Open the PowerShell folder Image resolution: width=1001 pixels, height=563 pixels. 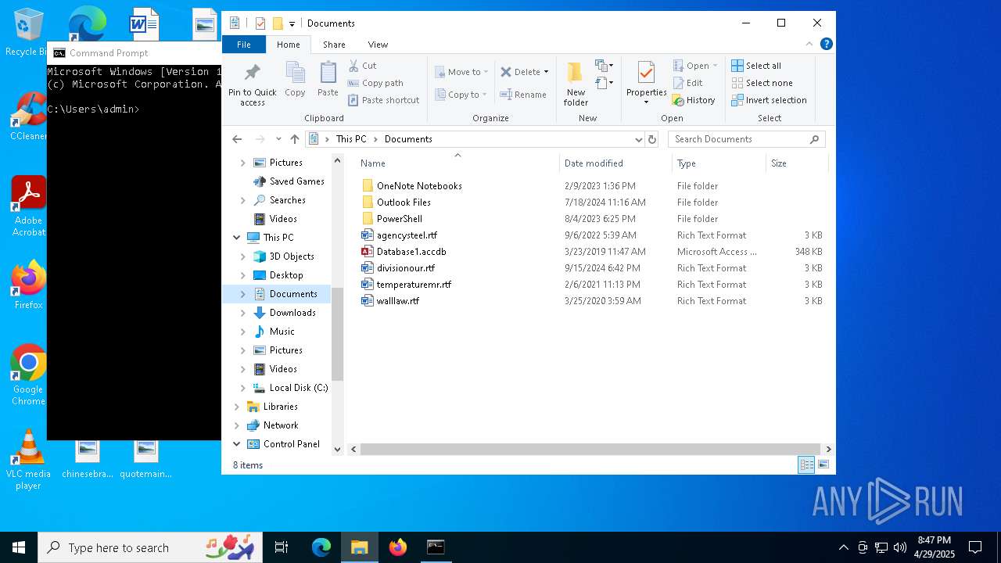click(399, 219)
